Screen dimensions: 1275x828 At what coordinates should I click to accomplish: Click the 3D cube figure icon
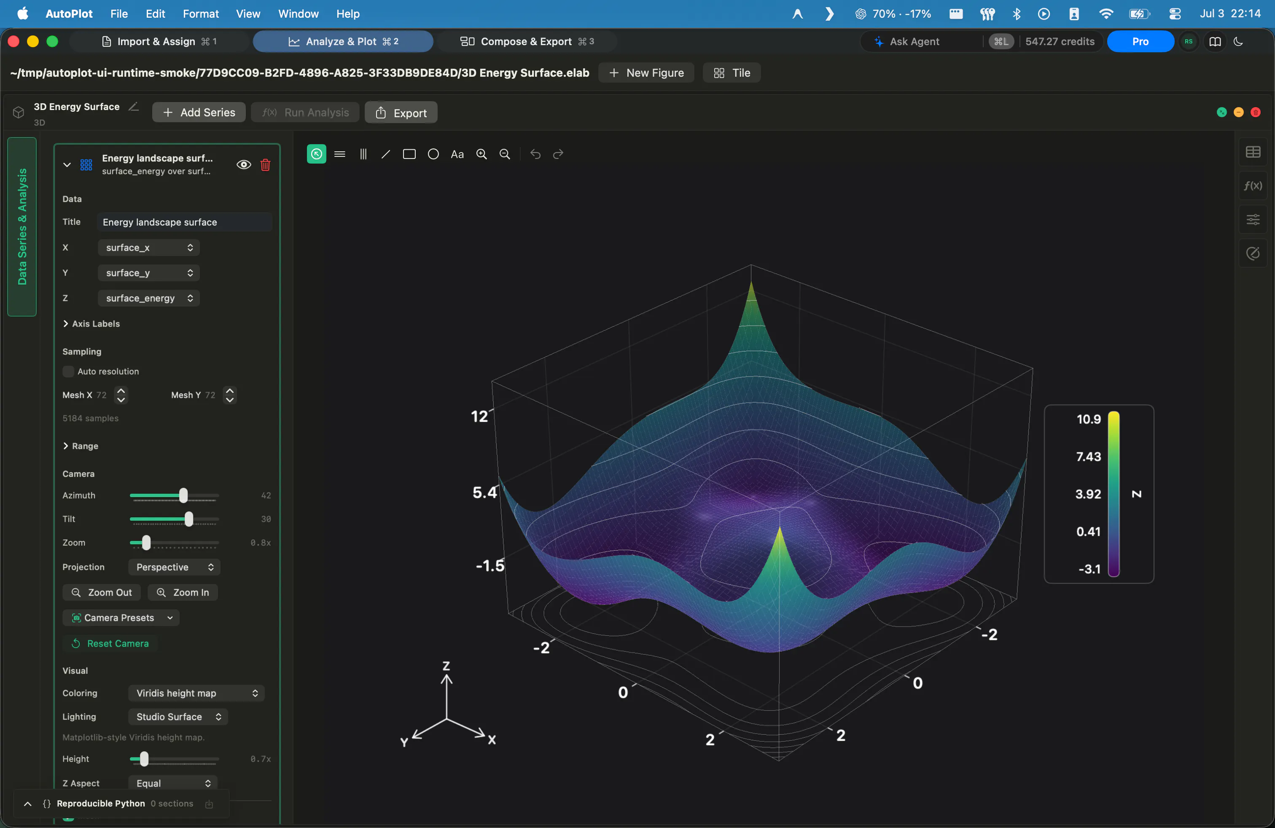19,112
